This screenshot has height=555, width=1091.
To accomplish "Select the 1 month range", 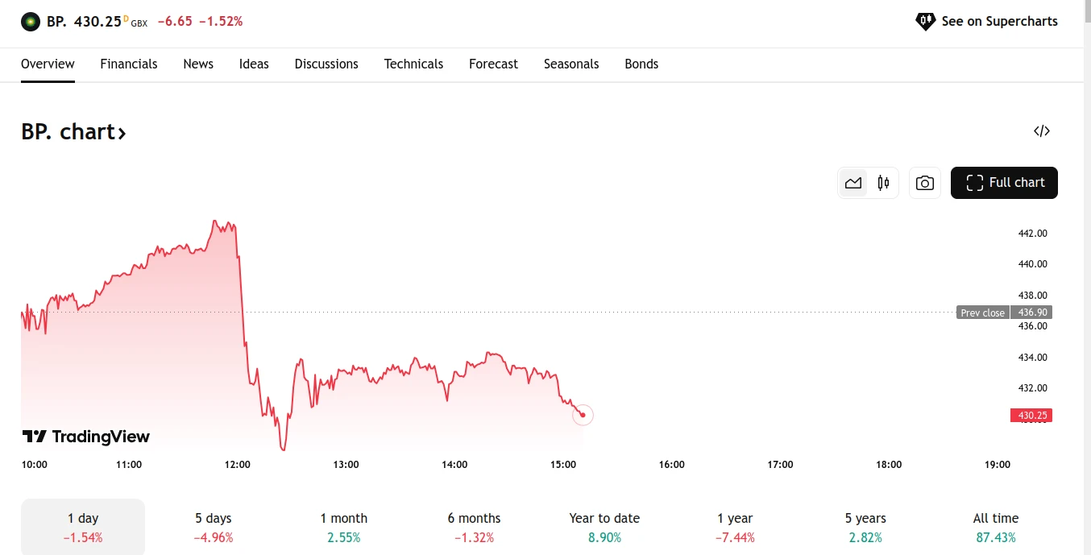I will tap(344, 527).
